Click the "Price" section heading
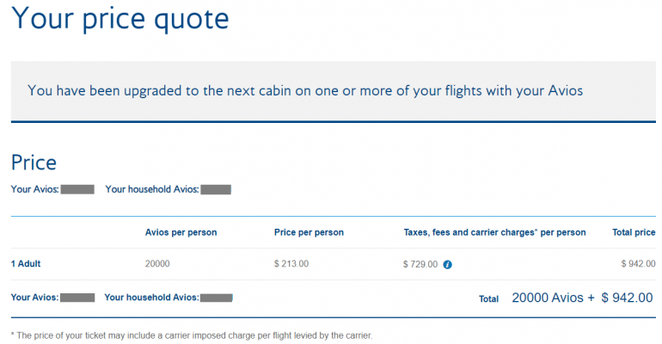 (34, 162)
